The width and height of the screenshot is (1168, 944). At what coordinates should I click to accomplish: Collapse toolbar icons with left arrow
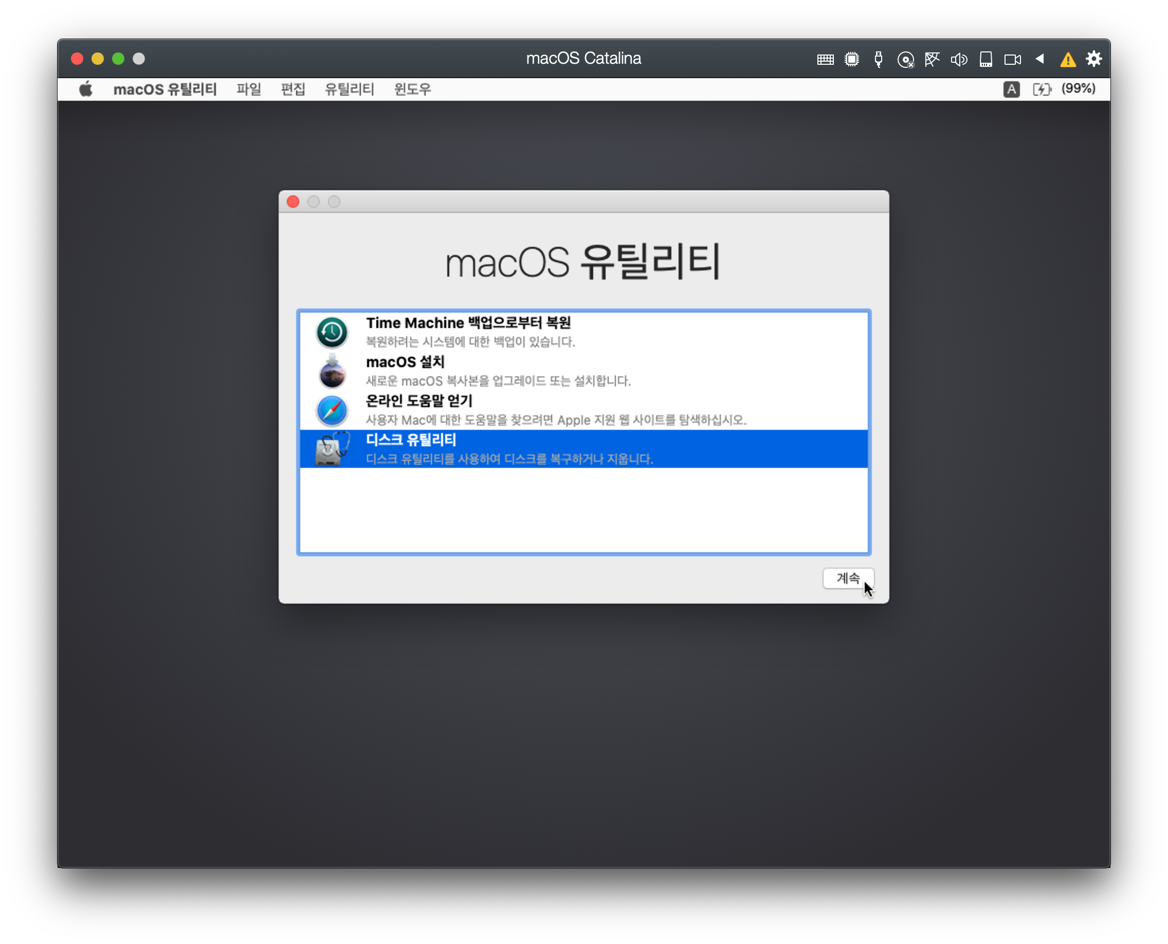click(x=1039, y=59)
